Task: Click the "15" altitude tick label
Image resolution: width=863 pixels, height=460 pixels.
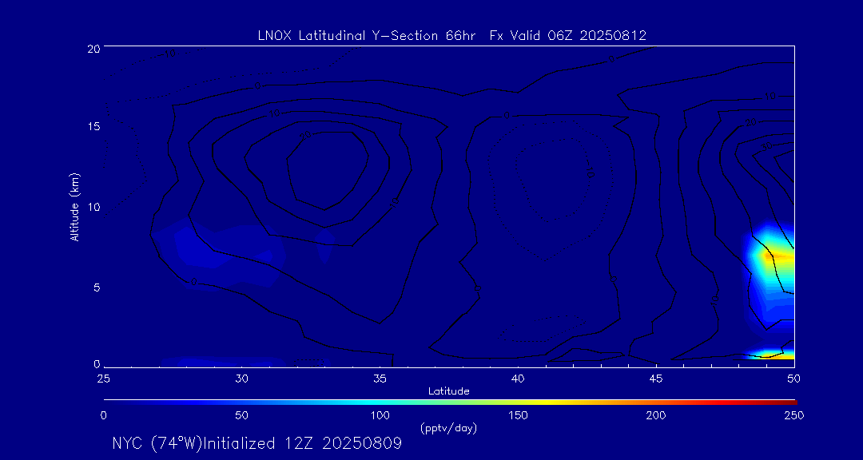Action: coord(93,127)
